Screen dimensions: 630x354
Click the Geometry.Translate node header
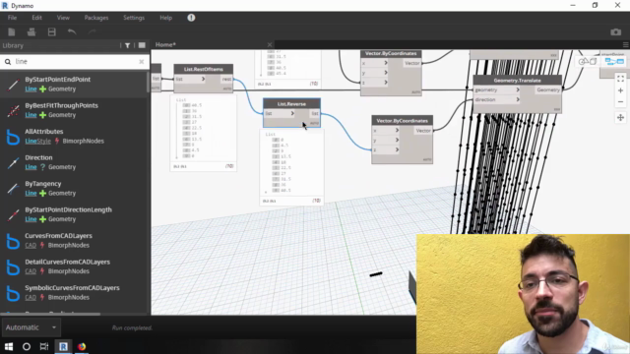(x=517, y=81)
